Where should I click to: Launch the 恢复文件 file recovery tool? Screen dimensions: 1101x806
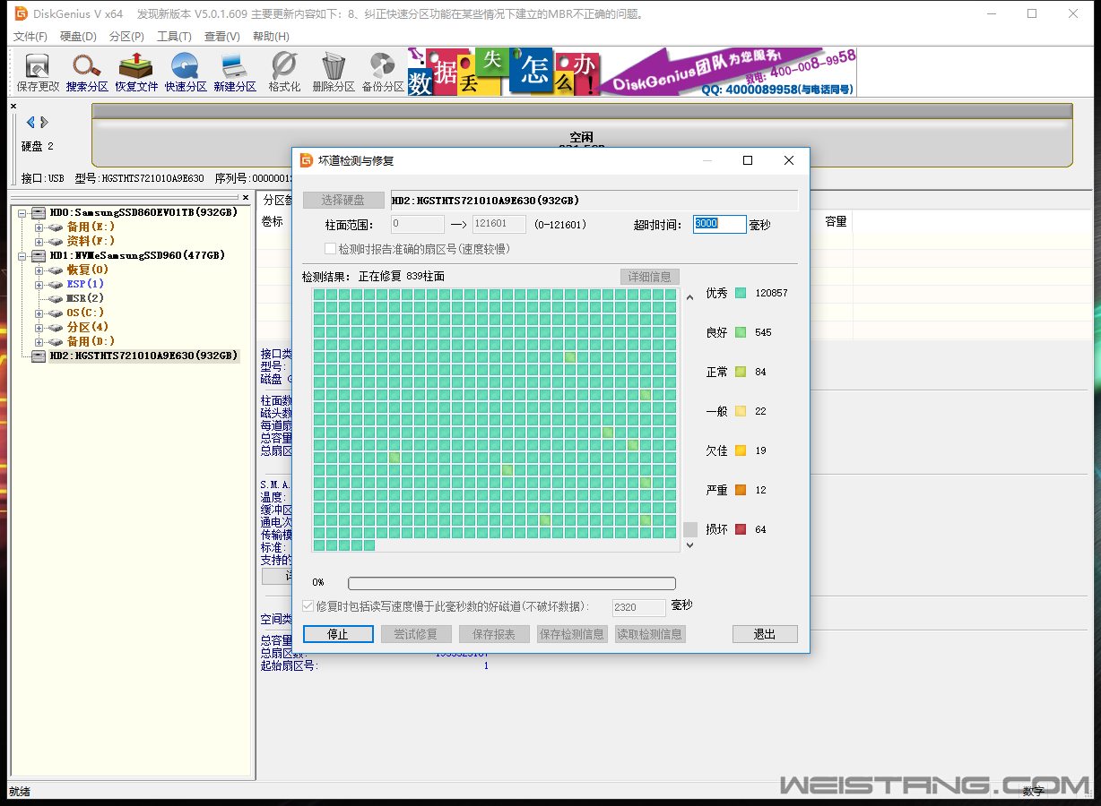coord(136,72)
